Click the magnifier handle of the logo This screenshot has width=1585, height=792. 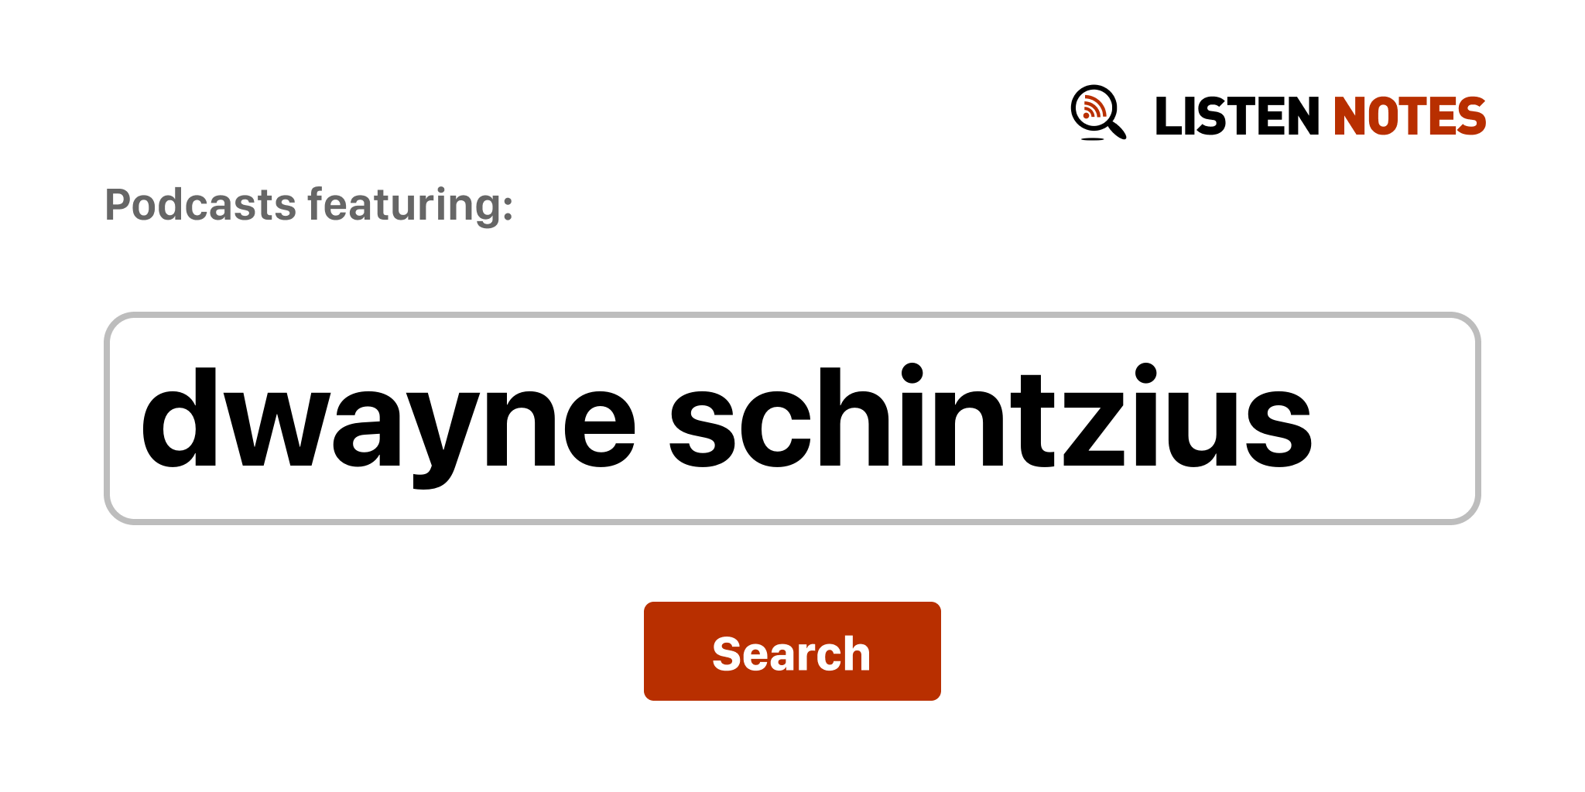click(1117, 128)
